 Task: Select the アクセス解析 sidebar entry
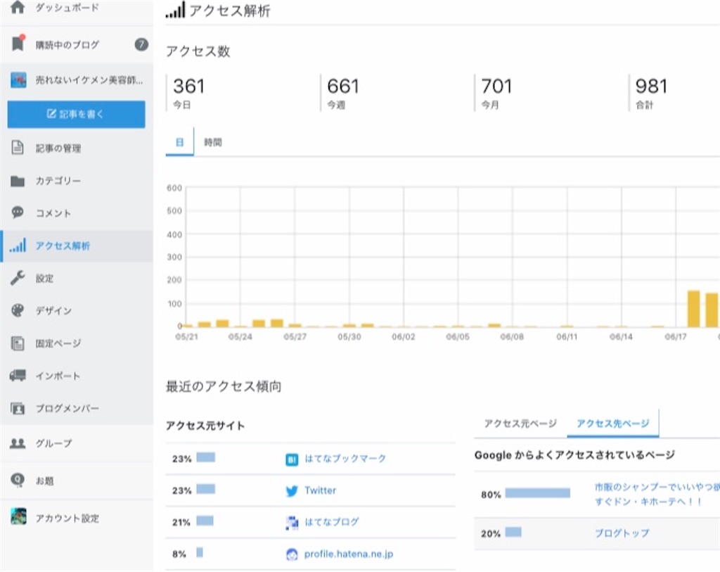pyautogui.click(x=63, y=246)
